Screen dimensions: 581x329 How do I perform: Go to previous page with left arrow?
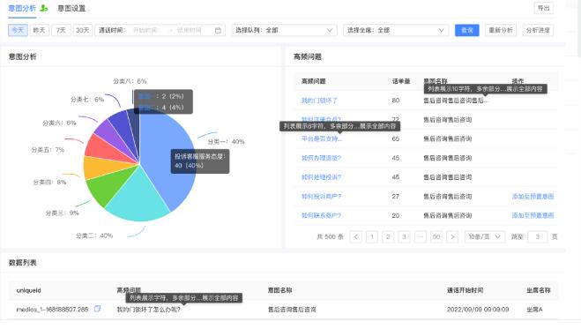pos(355,236)
